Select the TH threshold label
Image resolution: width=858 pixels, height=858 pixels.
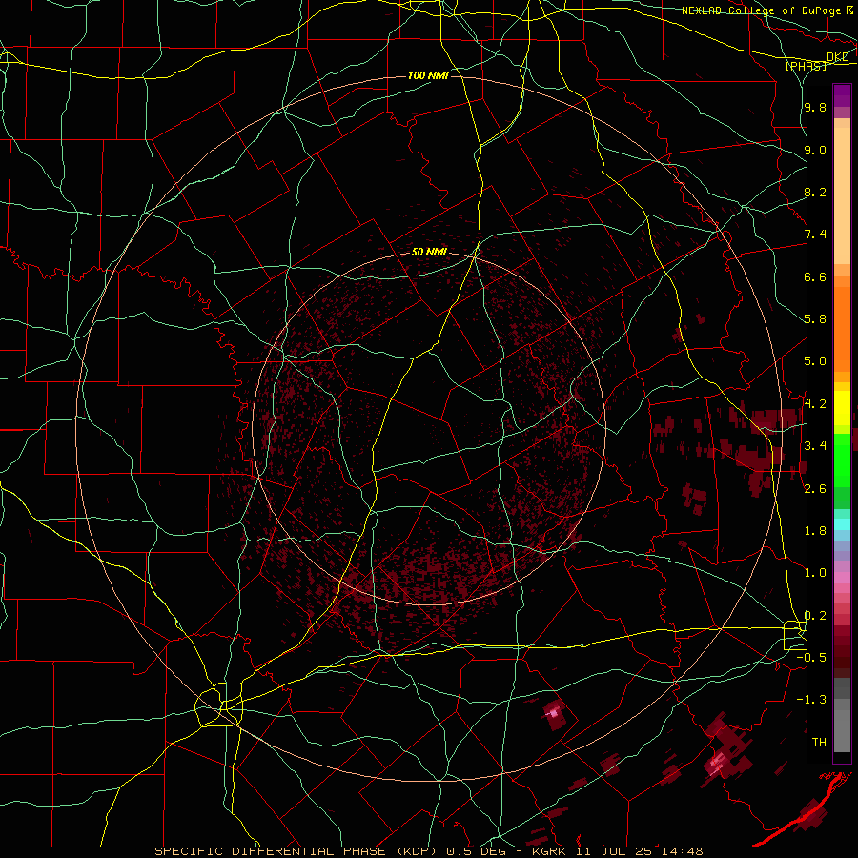tap(819, 743)
